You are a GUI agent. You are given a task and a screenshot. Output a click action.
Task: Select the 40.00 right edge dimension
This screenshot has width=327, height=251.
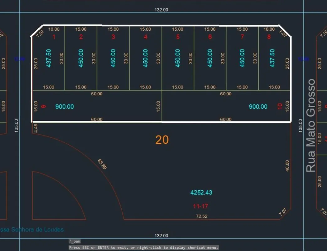coord(287,166)
